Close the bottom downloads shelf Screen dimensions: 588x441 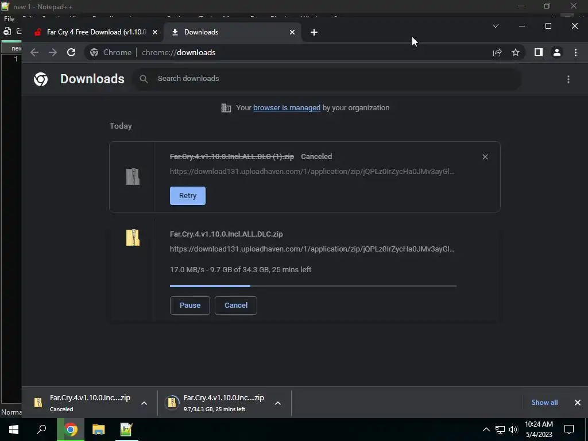click(578, 403)
